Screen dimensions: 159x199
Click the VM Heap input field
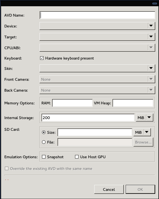click(133, 103)
